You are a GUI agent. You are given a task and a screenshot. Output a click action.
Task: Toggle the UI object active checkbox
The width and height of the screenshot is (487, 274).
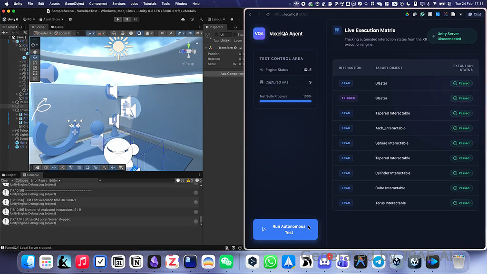[x=216, y=34]
